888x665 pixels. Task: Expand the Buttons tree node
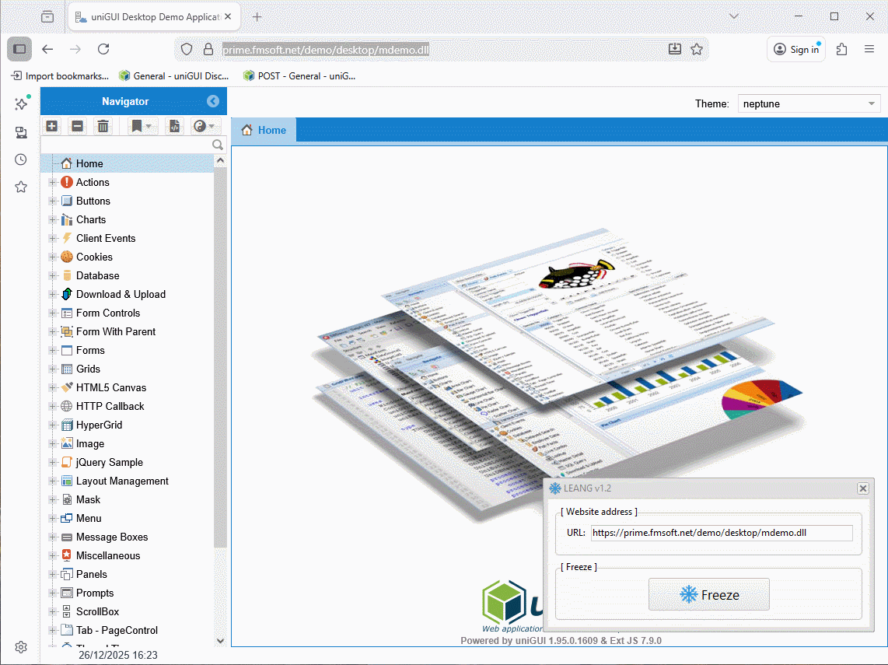click(53, 201)
